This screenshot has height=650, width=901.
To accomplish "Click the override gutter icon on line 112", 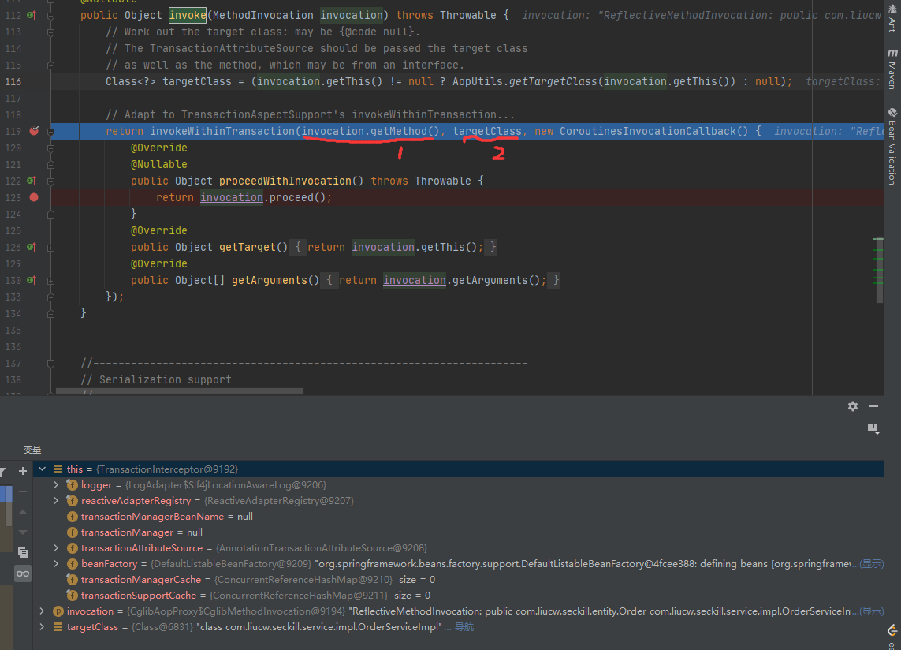I will click(32, 15).
